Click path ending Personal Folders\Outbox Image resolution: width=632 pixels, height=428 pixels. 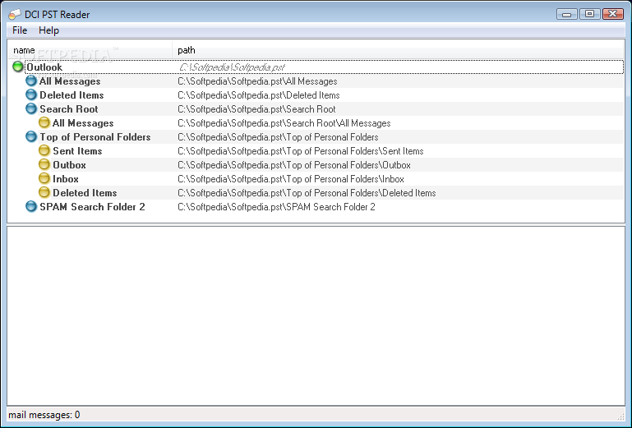[x=294, y=165]
